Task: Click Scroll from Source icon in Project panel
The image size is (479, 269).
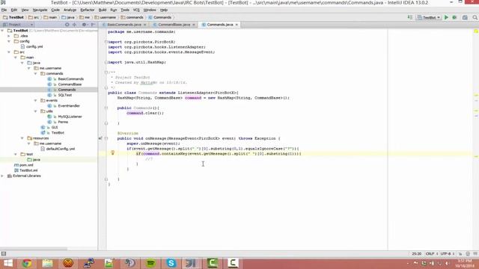Action: pyautogui.click(x=67, y=25)
